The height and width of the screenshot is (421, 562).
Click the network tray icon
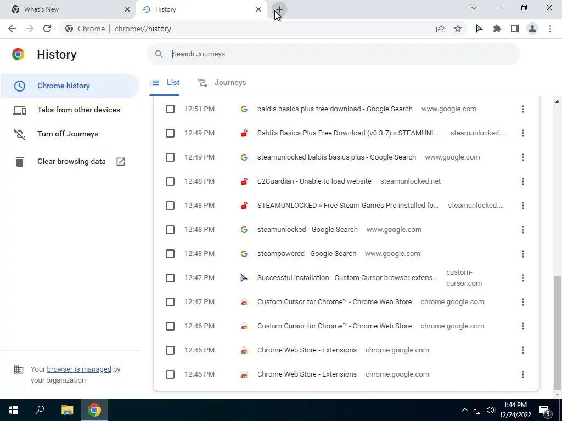click(x=478, y=410)
